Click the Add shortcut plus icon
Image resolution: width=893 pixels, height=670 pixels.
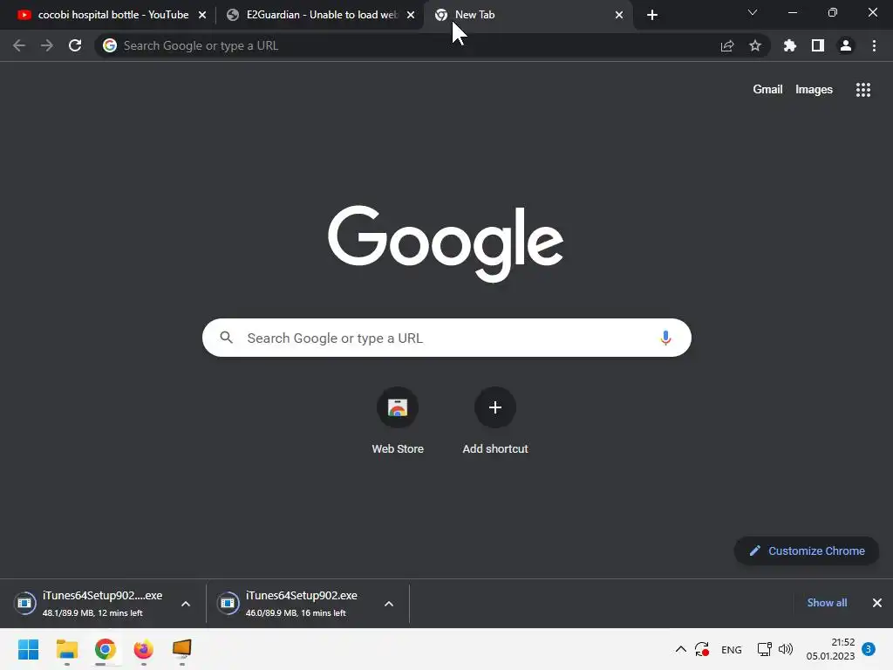click(x=495, y=407)
